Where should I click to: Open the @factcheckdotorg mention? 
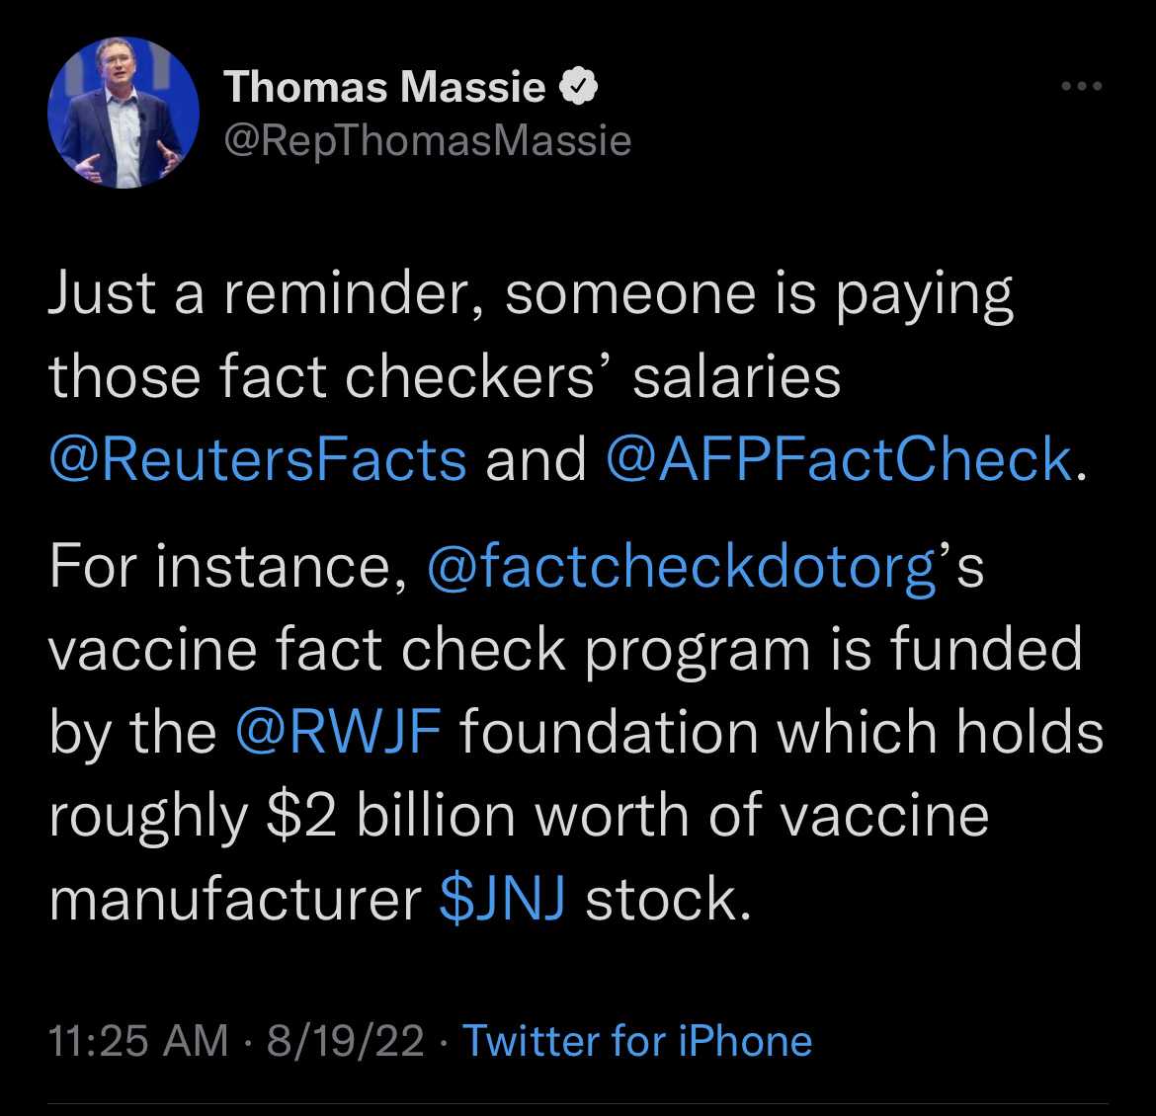[x=682, y=568]
